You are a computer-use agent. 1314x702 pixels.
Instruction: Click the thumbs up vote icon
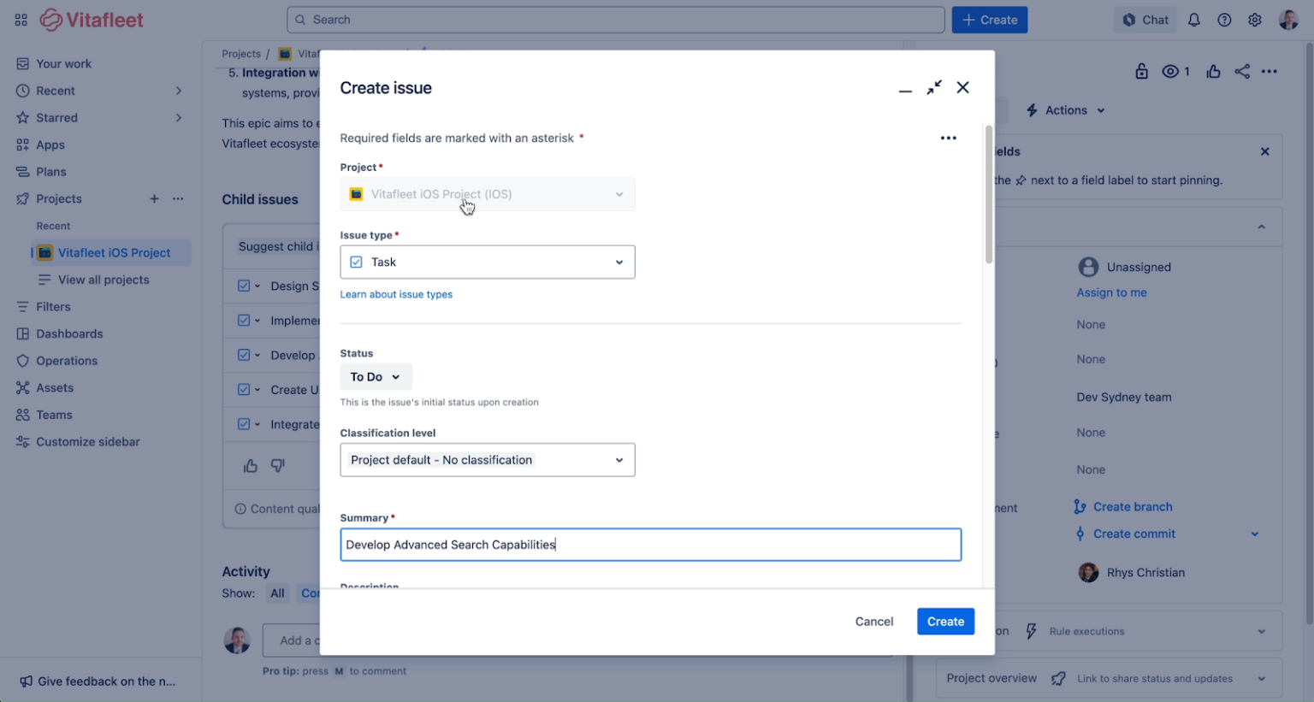(1213, 72)
